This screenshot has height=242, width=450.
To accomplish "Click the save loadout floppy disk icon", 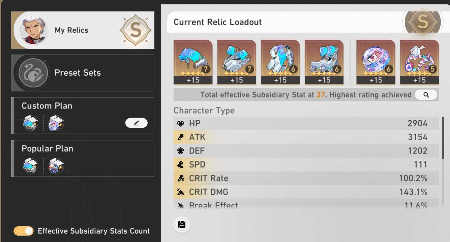I will coord(182,225).
